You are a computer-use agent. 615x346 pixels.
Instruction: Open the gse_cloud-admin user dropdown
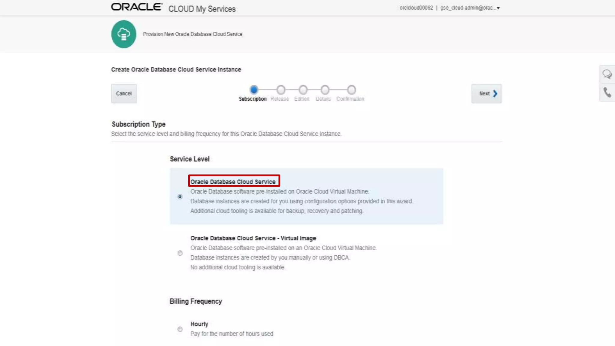click(470, 8)
